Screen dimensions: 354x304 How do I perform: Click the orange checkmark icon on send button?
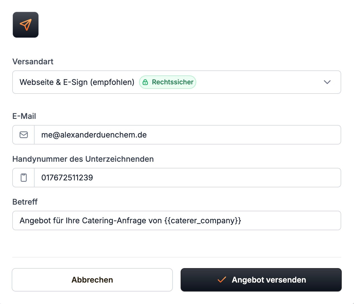(222, 280)
